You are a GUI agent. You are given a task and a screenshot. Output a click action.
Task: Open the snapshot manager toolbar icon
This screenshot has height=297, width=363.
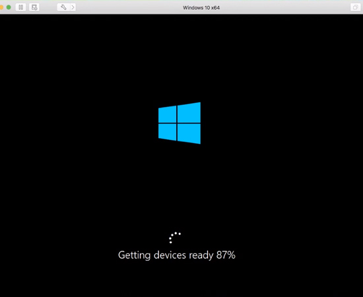click(x=34, y=7)
